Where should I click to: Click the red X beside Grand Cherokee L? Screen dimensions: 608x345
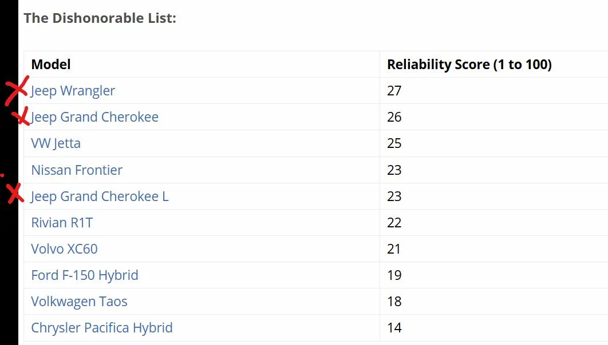tap(15, 194)
